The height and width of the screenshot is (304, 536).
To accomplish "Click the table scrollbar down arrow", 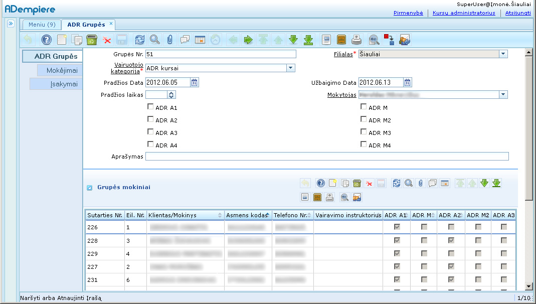I will [x=529, y=286].
